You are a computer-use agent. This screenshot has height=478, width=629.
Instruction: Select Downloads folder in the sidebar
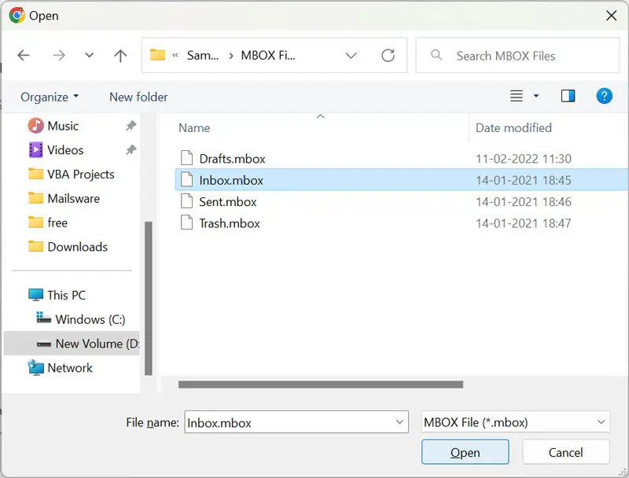point(77,247)
